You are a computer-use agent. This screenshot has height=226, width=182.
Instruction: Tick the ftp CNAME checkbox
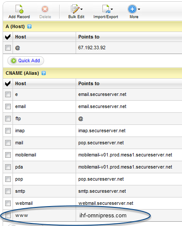pos(8,119)
